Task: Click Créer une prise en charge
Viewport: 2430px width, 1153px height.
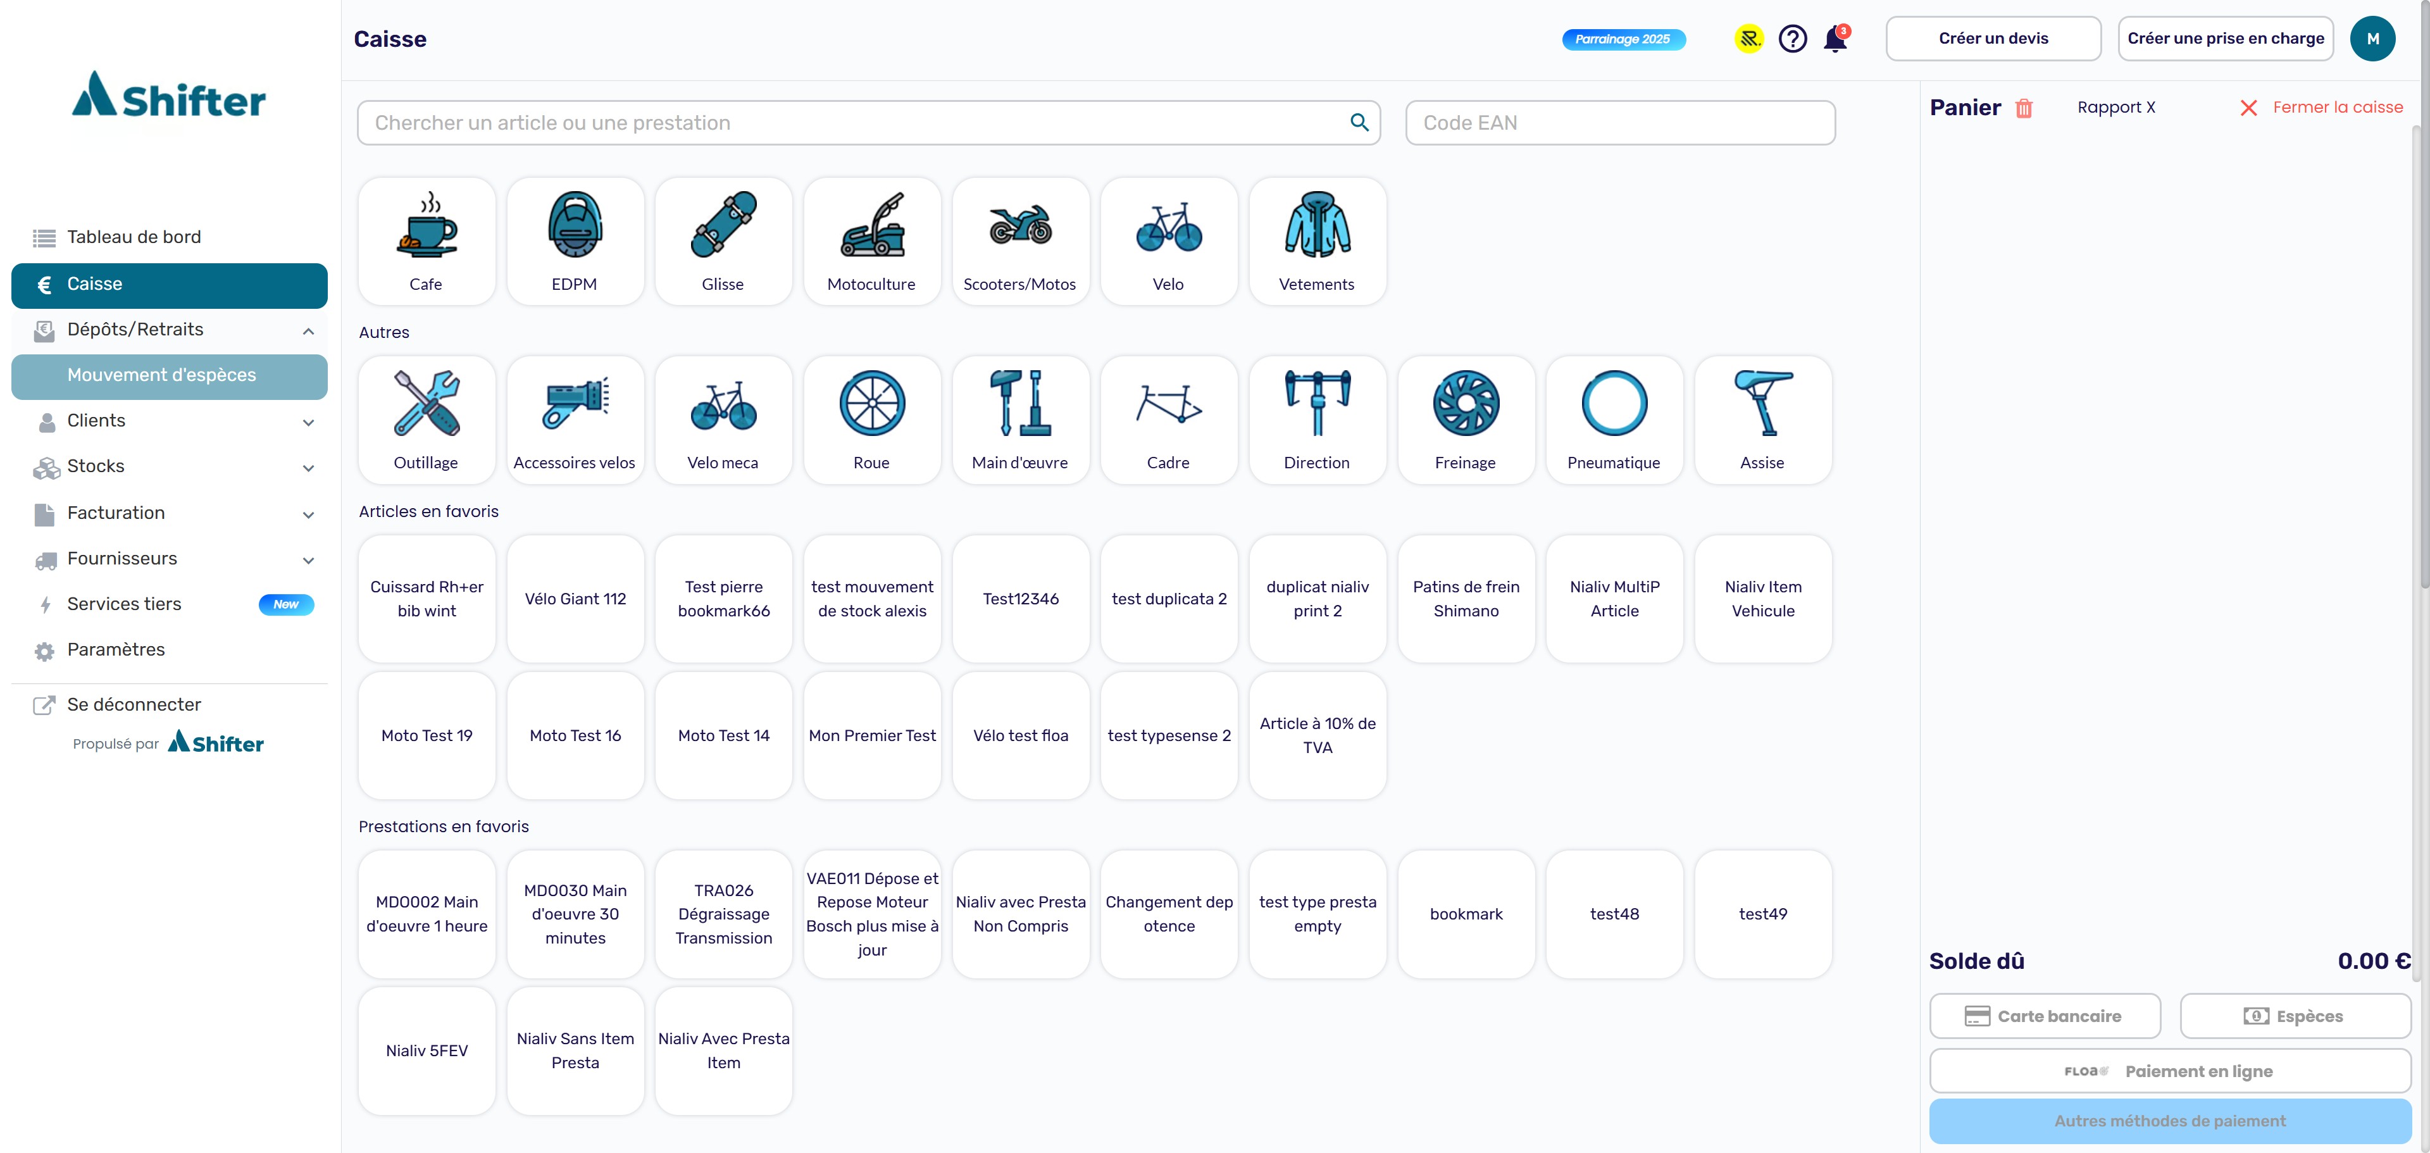Action: point(2226,39)
